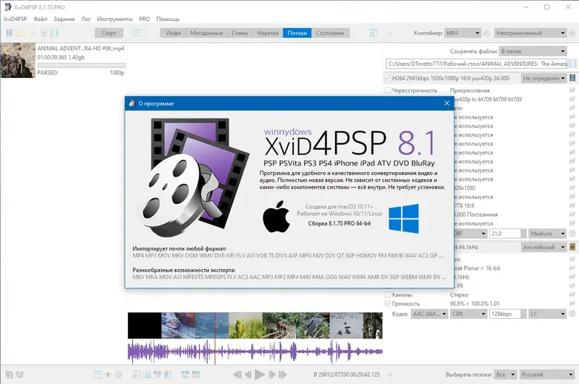Click the second icon in bottom-left corner

[20, 375]
